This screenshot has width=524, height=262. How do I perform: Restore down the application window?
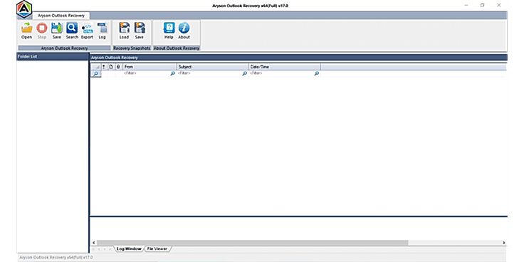click(482, 6)
